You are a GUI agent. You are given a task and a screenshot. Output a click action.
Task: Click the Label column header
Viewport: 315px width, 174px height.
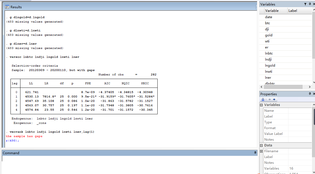(299, 11)
